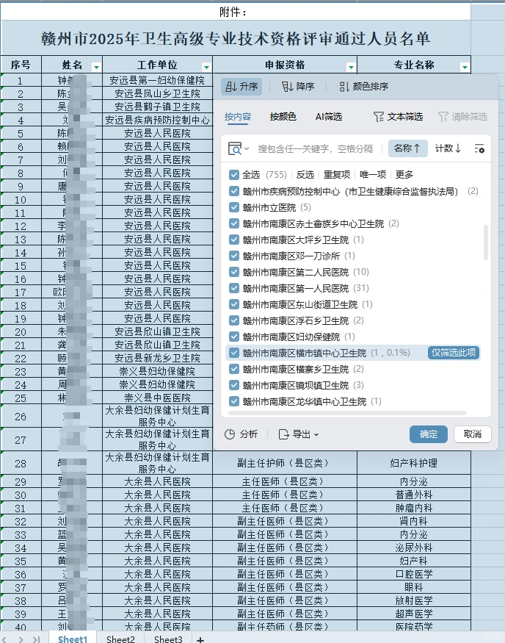Uncheck 赣州市南康区龙华镇中心卫生院 checkbox
This screenshot has width=505, height=643.
[234, 401]
